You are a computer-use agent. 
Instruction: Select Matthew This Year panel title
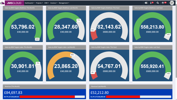point(105,8)
